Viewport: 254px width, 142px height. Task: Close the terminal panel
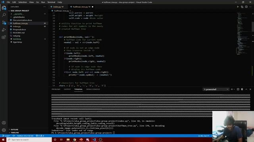click(250, 89)
